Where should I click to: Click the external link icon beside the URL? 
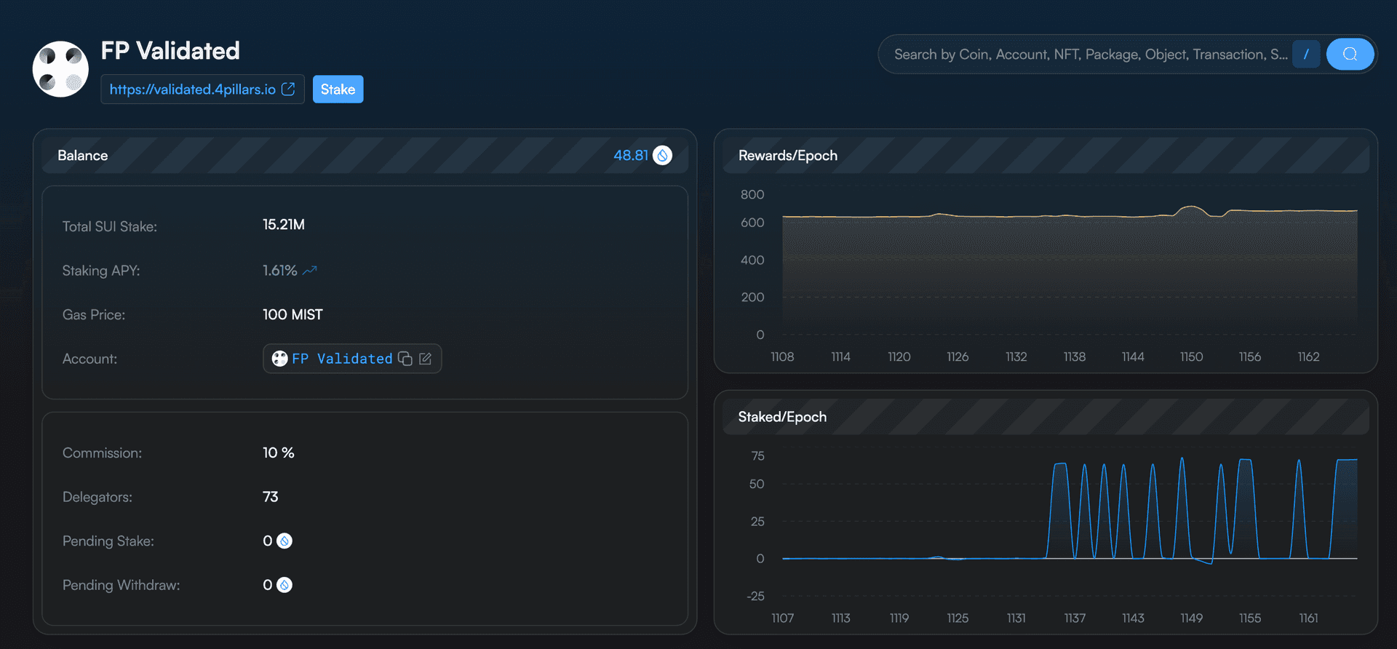288,89
